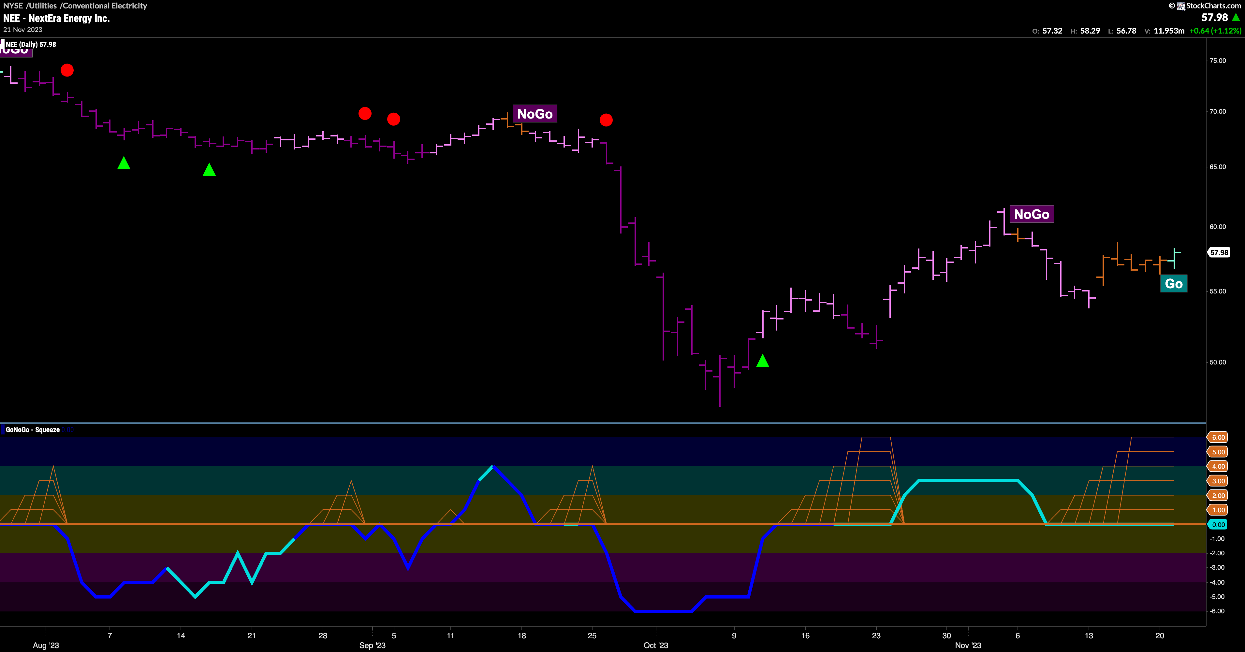Click the date tick 14 in August

pos(181,636)
